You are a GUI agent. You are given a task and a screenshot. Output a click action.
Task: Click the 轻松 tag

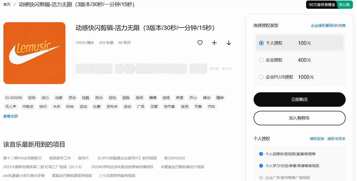(x=112, y=98)
